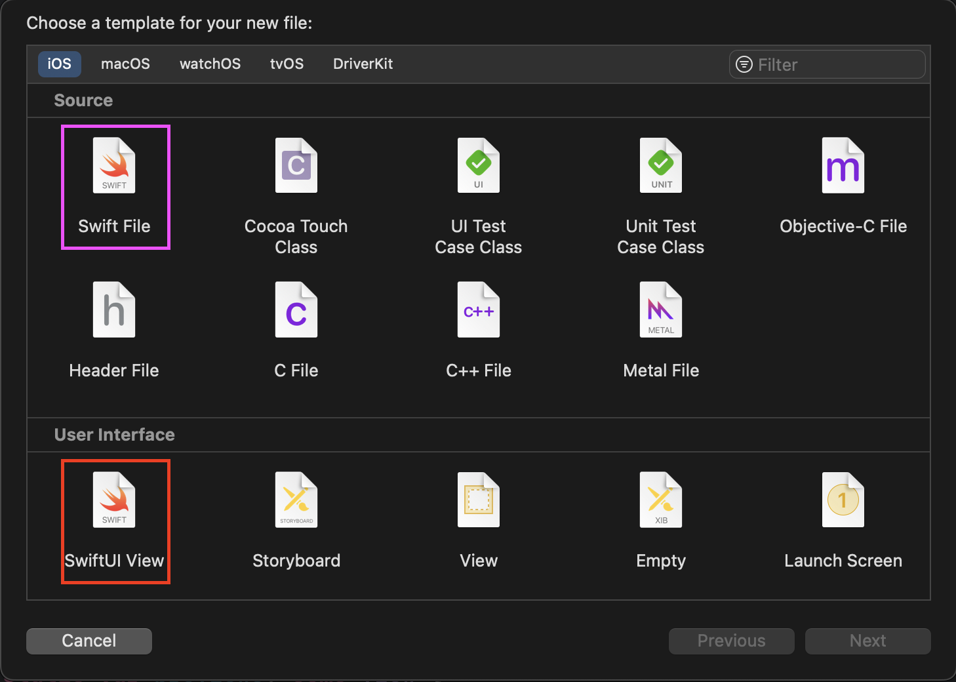Open the DriverKit platform tab

click(363, 64)
